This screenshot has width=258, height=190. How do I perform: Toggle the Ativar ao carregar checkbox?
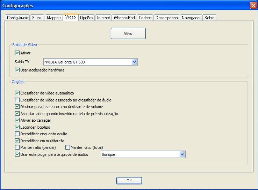(x=17, y=120)
